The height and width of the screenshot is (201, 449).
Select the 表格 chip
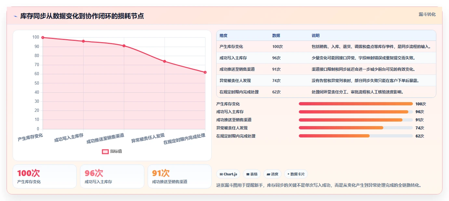(x=252, y=174)
